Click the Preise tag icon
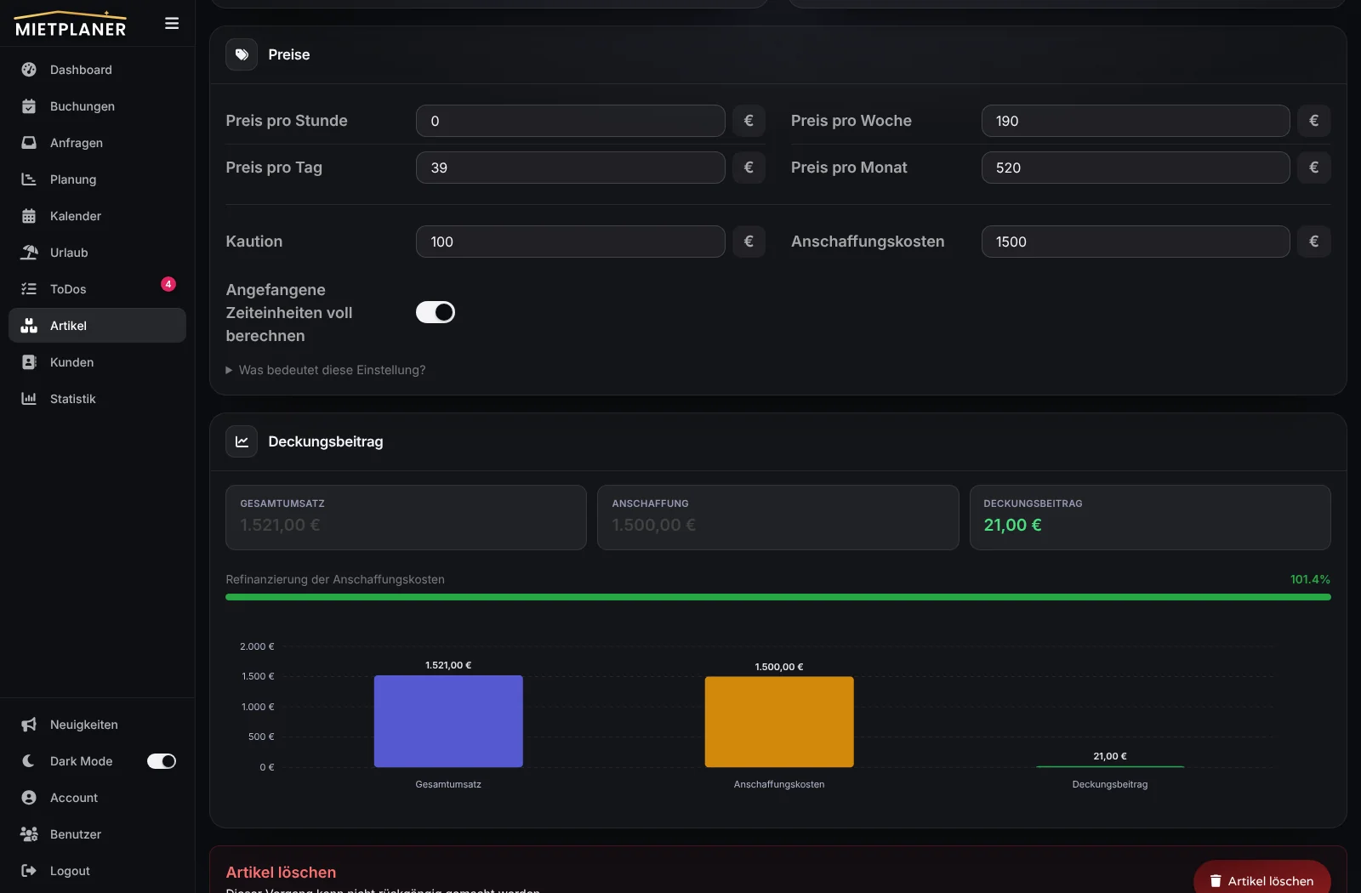Screen dimensions: 1361x893 click(x=242, y=54)
